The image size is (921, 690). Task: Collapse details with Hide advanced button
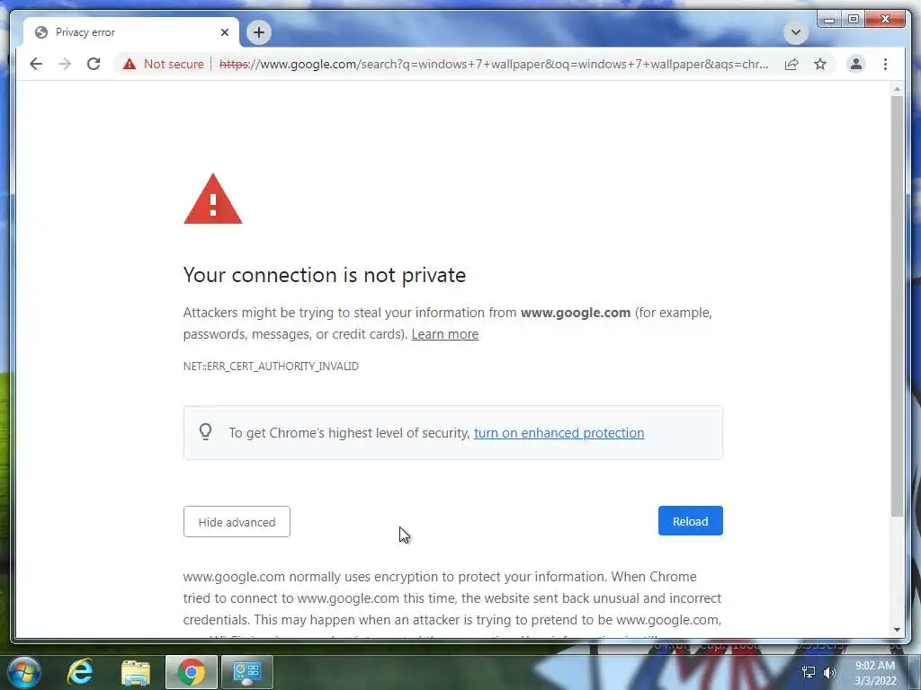[237, 522]
